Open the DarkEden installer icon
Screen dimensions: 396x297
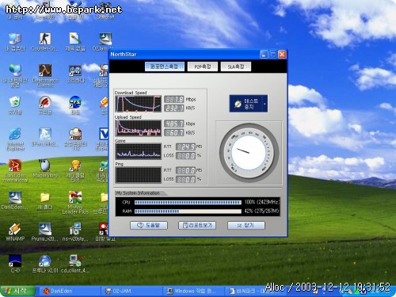pos(15,200)
